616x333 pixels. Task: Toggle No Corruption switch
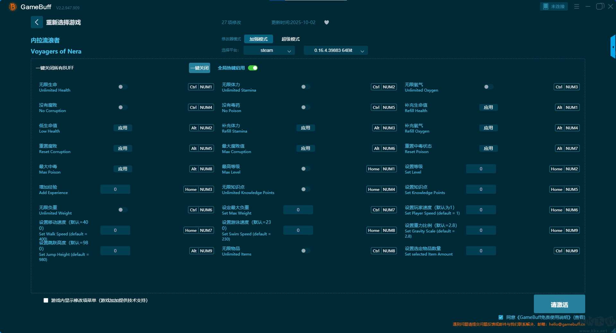coord(123,107)
